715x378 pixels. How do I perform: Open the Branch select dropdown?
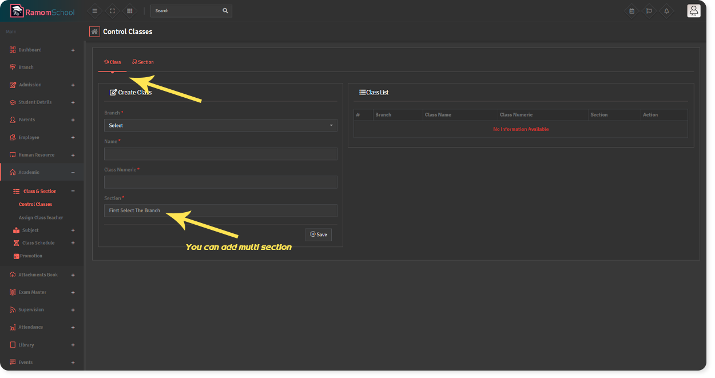220,125
